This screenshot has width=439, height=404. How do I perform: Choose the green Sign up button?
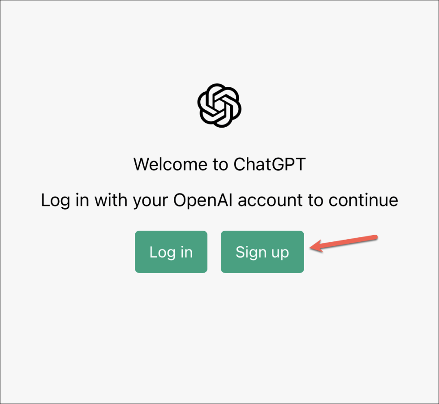263,252
